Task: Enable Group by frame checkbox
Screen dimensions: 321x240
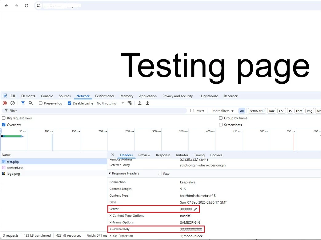Action: [x=221, y=118]
